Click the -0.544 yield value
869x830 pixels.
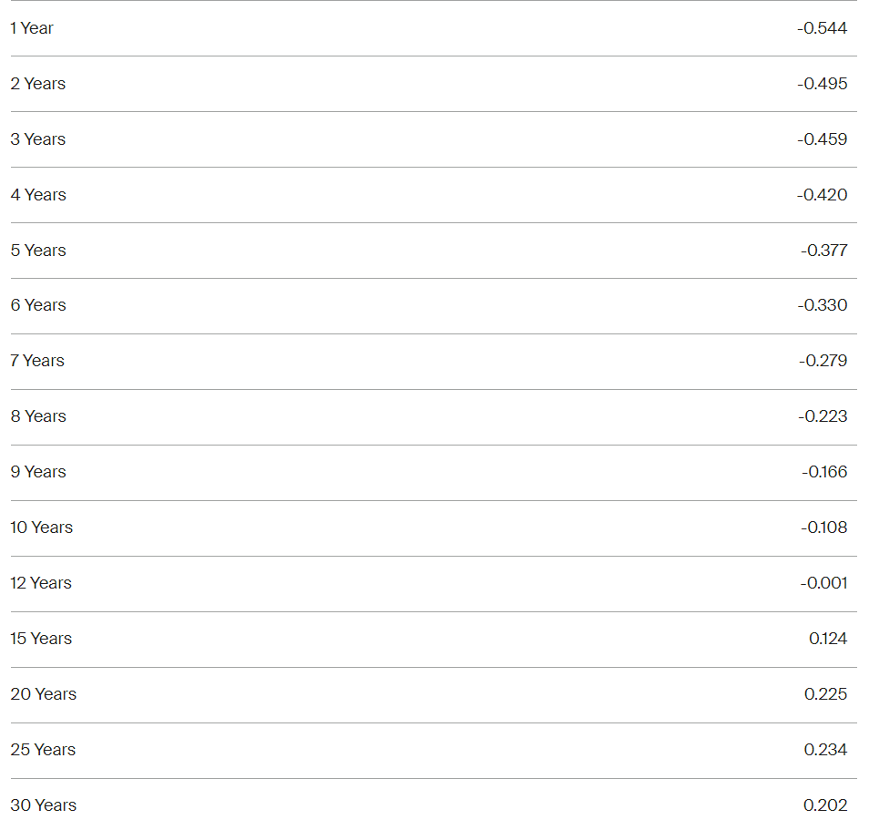click(822, 28)
